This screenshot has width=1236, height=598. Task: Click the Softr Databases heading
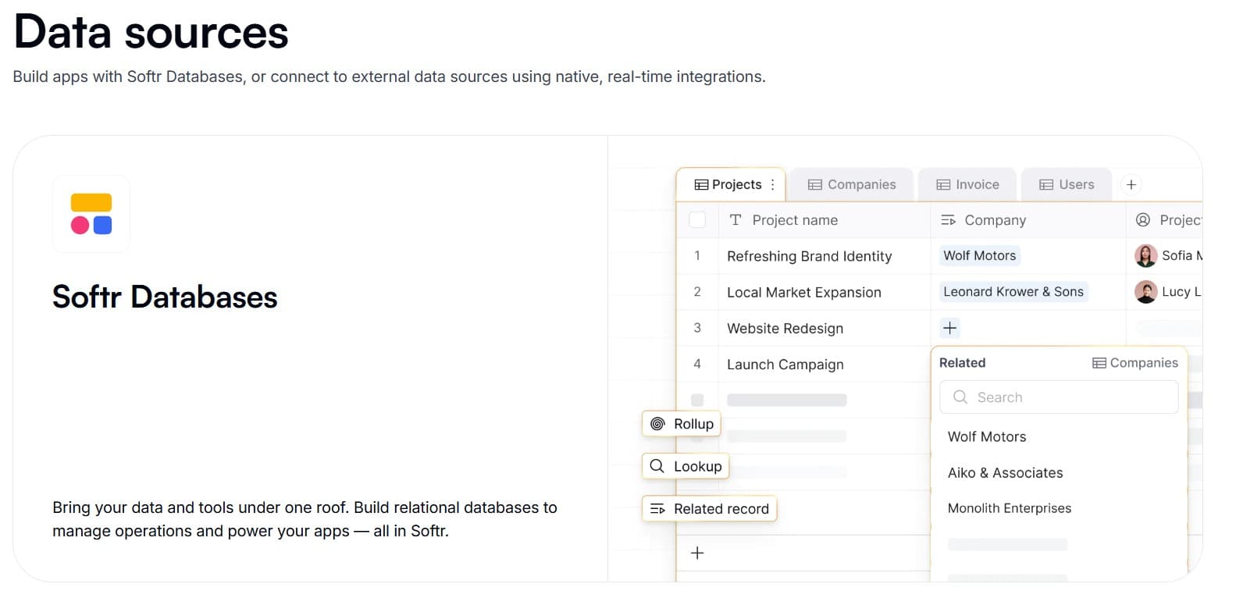tap(165, 297)
